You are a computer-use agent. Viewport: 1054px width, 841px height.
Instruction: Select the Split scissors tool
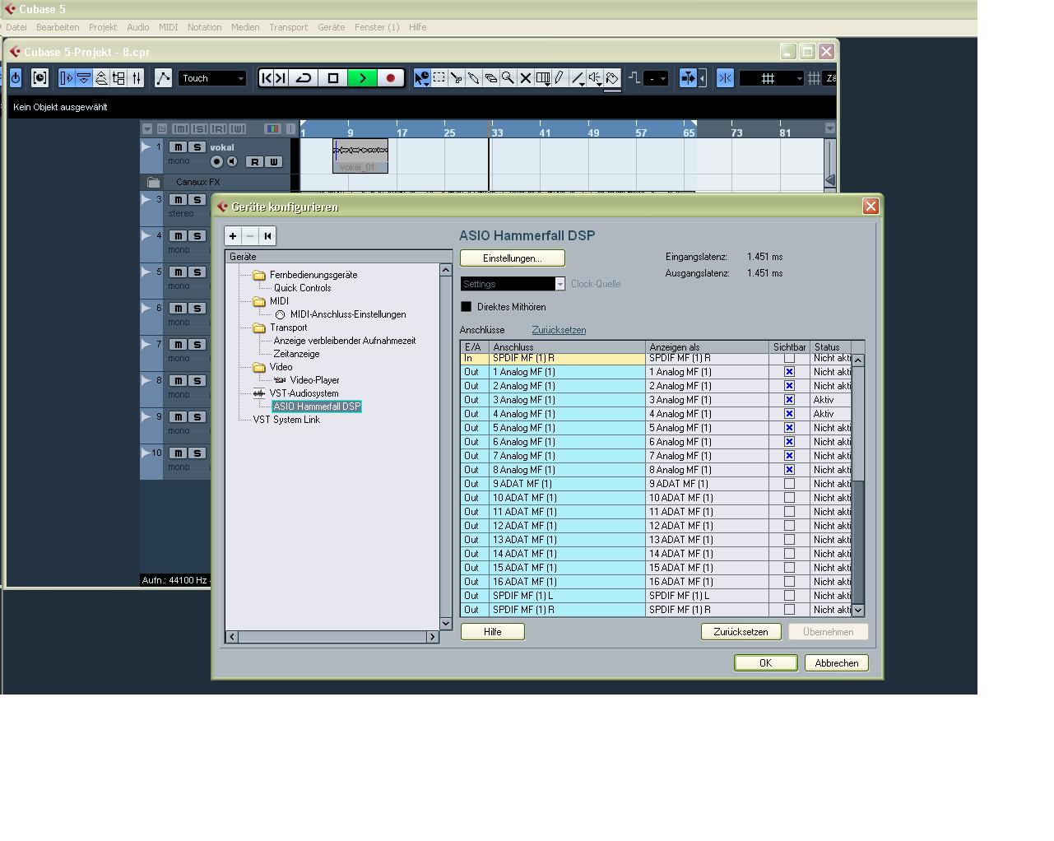pos(457,78)
